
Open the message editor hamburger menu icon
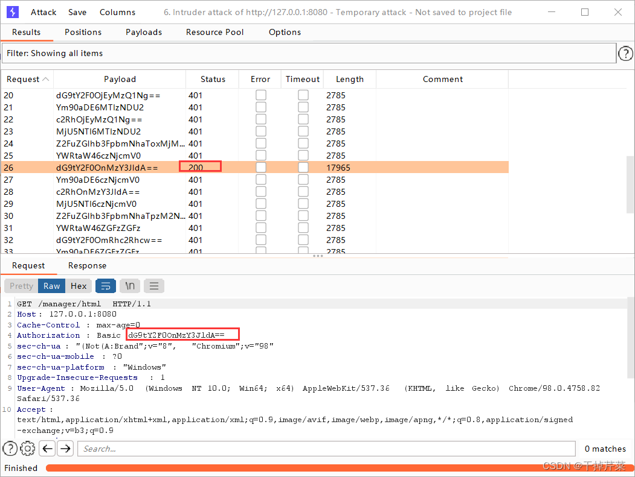point(154,286)
